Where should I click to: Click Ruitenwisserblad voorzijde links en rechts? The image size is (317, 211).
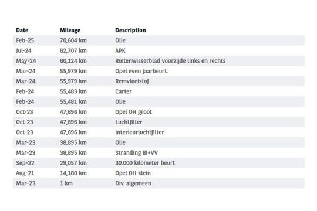pyautogui.click(x=170, y=61)
